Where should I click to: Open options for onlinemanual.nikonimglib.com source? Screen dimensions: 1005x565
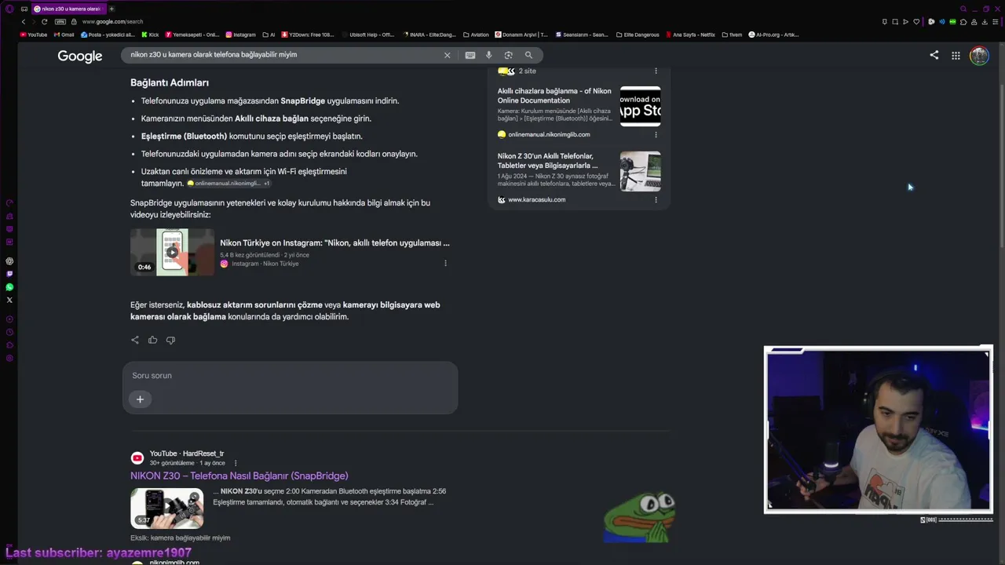coord(656,135)
